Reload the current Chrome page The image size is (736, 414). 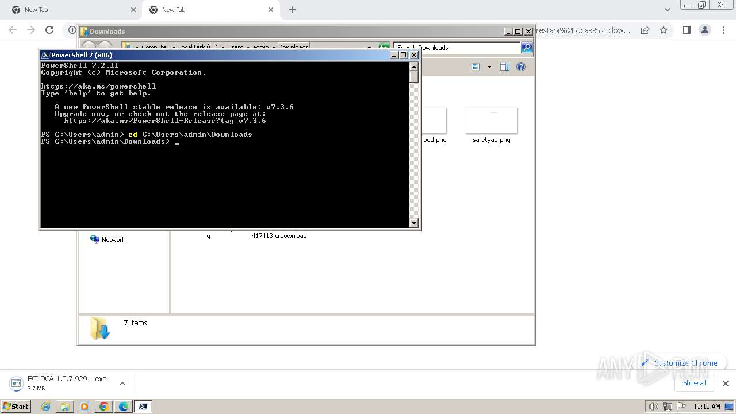(x=49, y=30)
